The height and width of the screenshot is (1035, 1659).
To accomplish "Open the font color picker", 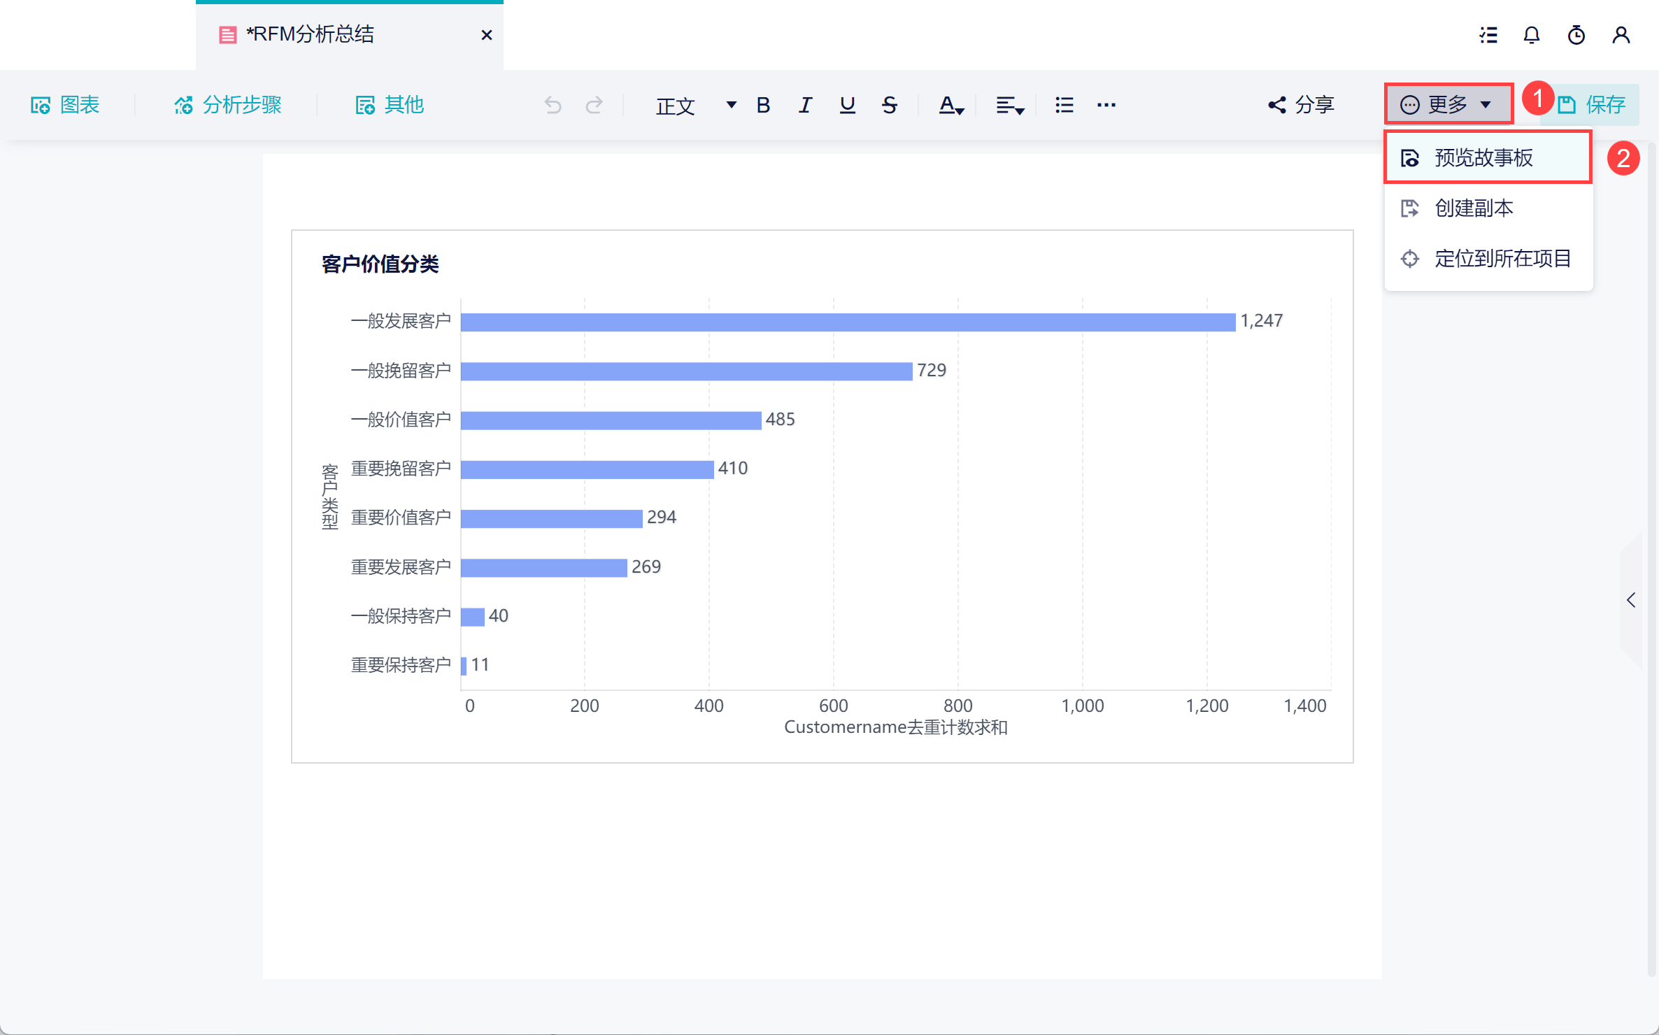I will click(x=950, y=105).
